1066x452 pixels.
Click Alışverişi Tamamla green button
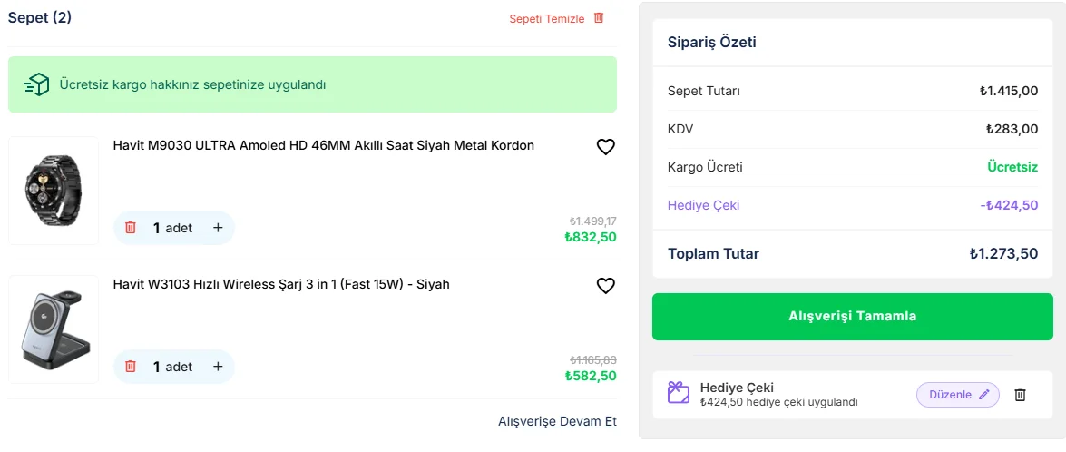click(x=852, y=316)
